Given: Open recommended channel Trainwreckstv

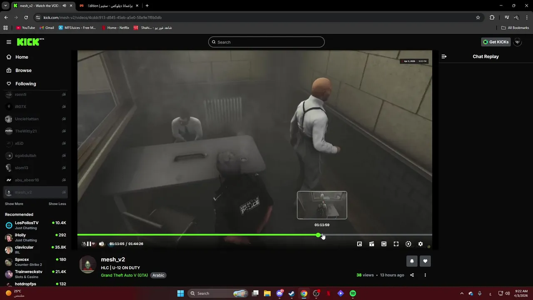Looking at the screenshot, I should [35, 274].
